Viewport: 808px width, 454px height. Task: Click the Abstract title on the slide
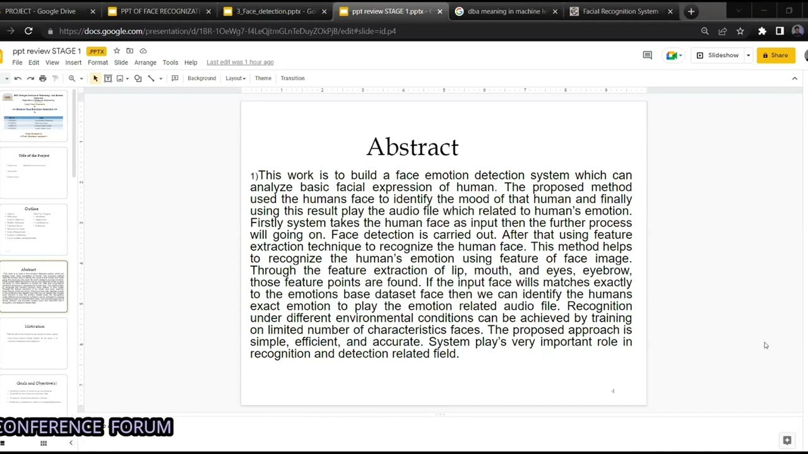click(412, 147)
